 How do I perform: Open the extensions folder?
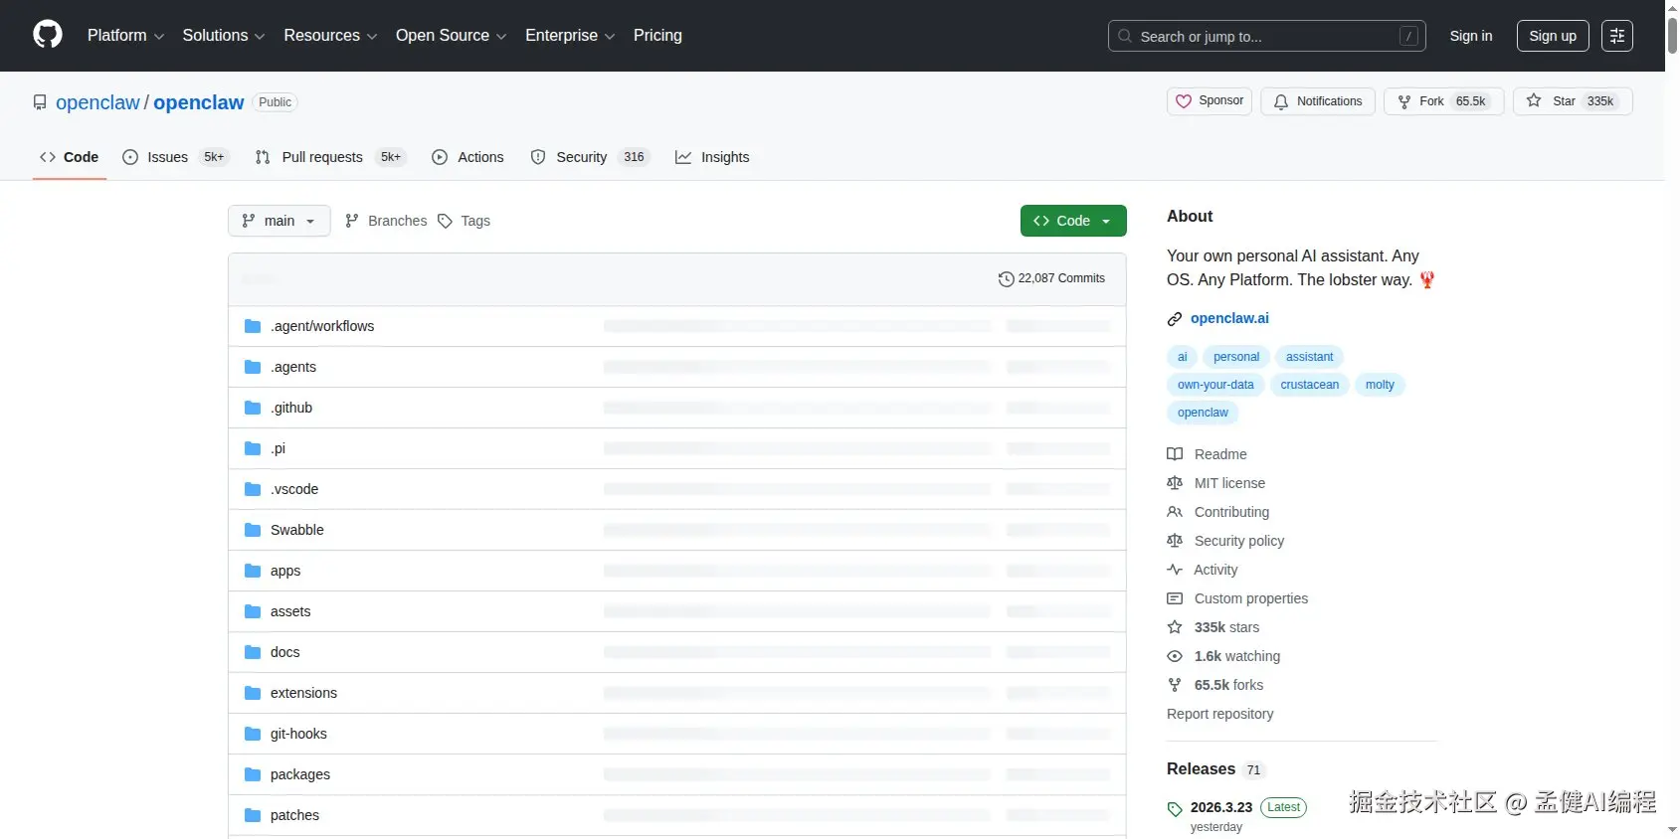(303, 693)
